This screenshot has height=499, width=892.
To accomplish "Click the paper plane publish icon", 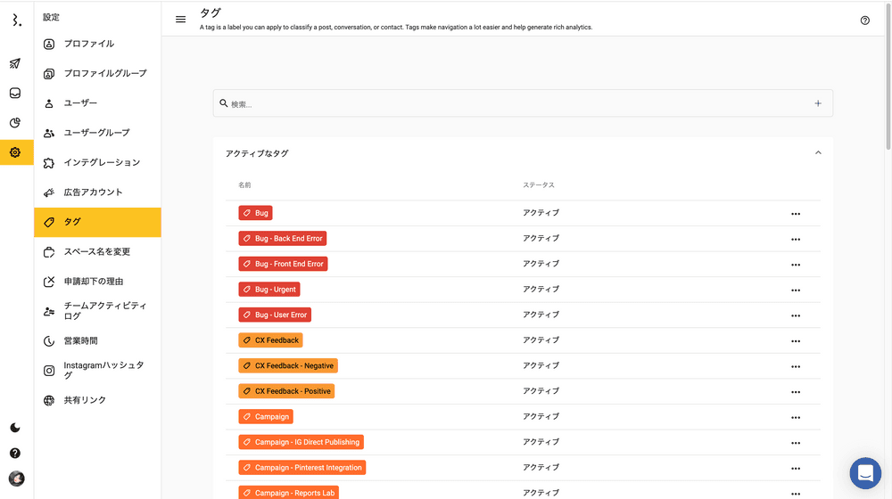I will coord(15,63).
